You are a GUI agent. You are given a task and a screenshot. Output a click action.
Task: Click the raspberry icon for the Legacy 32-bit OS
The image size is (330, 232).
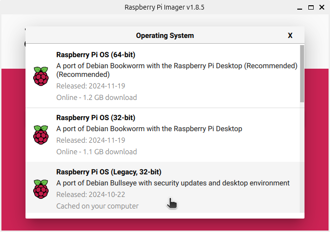coord(41,189)
